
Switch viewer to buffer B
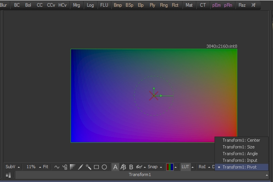pyautogui.click(x=131, y=167)
